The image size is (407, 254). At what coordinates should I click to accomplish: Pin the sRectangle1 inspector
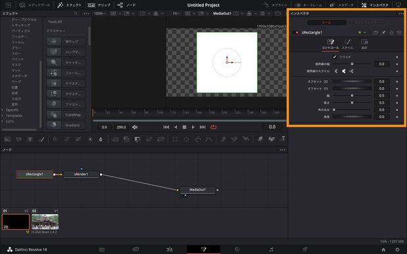(383, 33)
